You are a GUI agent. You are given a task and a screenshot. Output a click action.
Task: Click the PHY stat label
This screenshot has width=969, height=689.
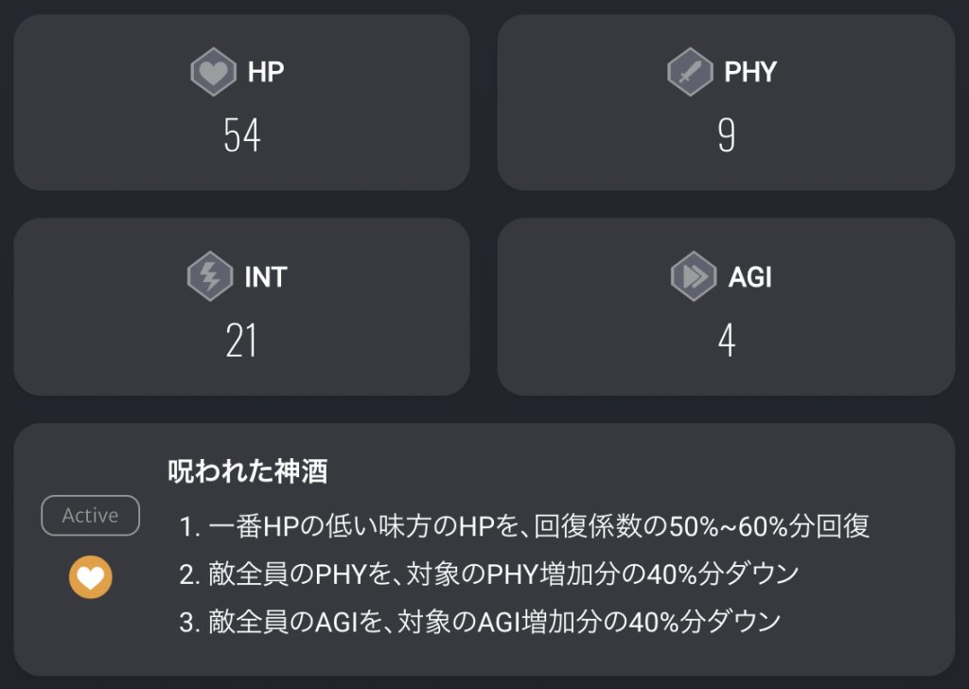[x=750, y=73]
